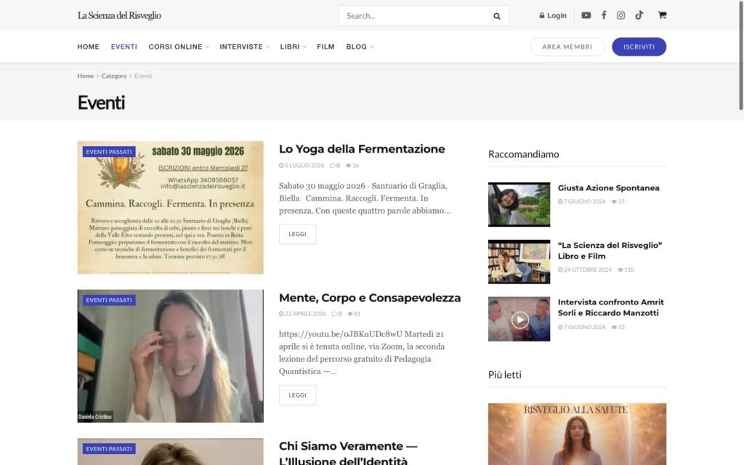The height and width of the screenshot is (465, 744).
Task: Open the TikTok profile icon
Action: (x=639, y=15)
